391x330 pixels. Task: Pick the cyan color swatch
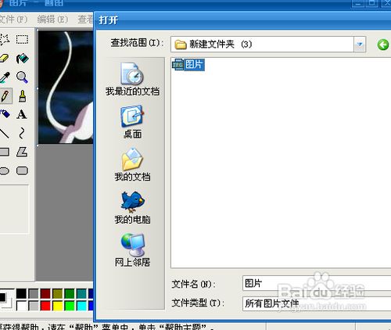click(x=81, y=306)
